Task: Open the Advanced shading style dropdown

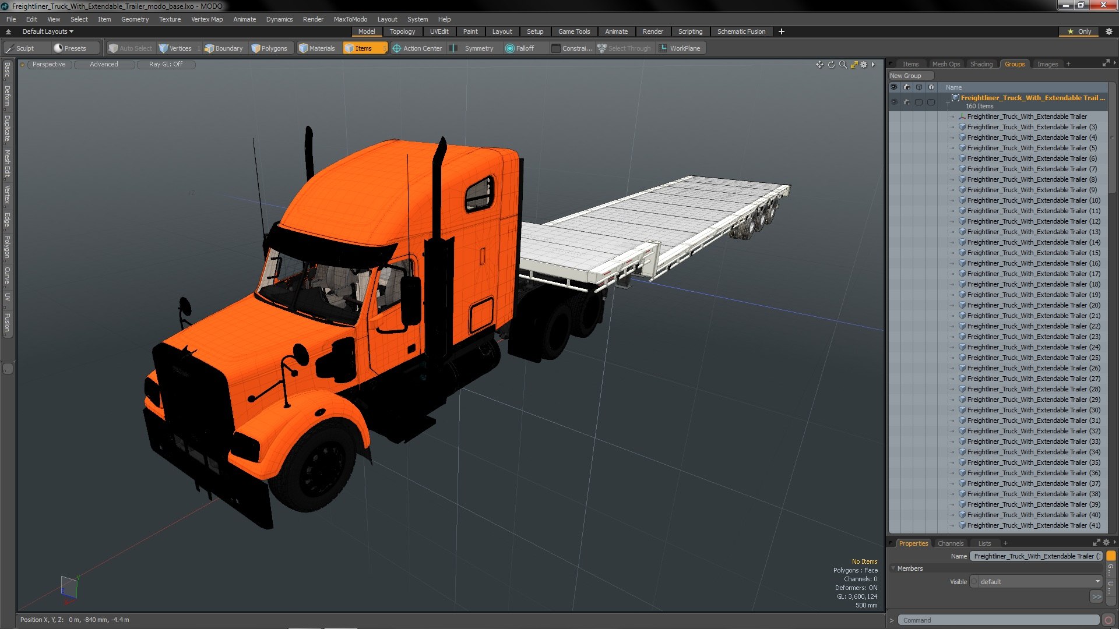Action: tap(104, 65)
